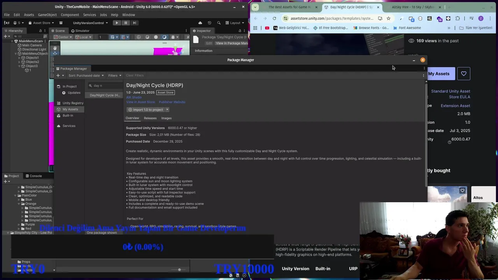
Task: Click the wishlist heart button on Asset Store
Action: 463,73
